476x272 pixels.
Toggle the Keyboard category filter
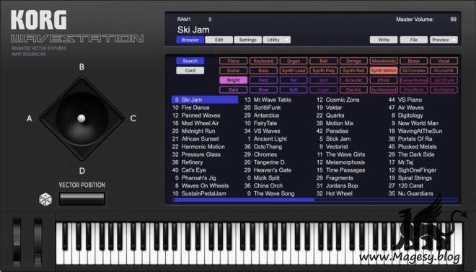(263, 61)
